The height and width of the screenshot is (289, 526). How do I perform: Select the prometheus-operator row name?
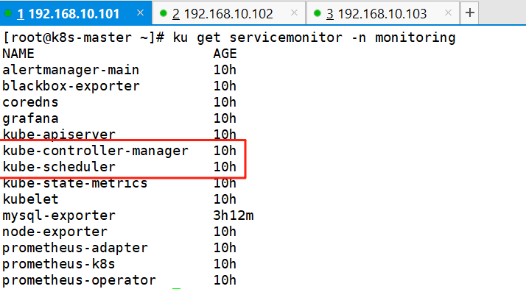point(79,280)
